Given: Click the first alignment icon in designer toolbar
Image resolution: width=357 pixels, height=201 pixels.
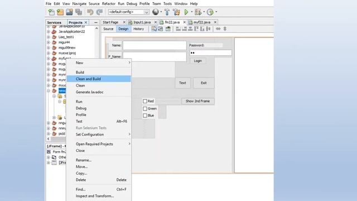Looking at the screenshot, I should 178,28.
